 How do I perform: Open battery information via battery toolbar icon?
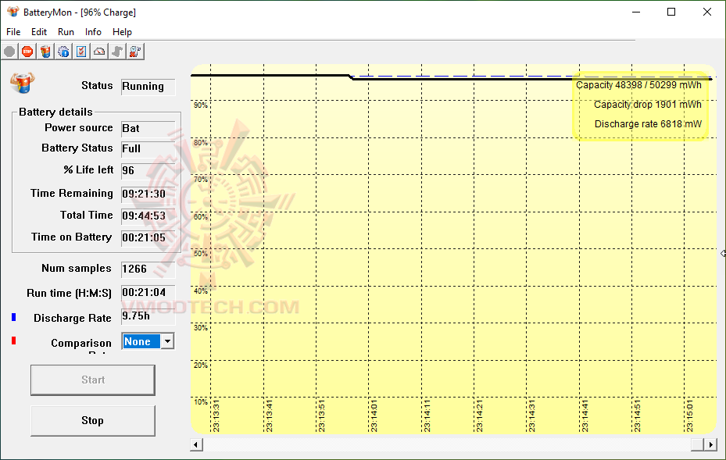(x=45, y=52)
